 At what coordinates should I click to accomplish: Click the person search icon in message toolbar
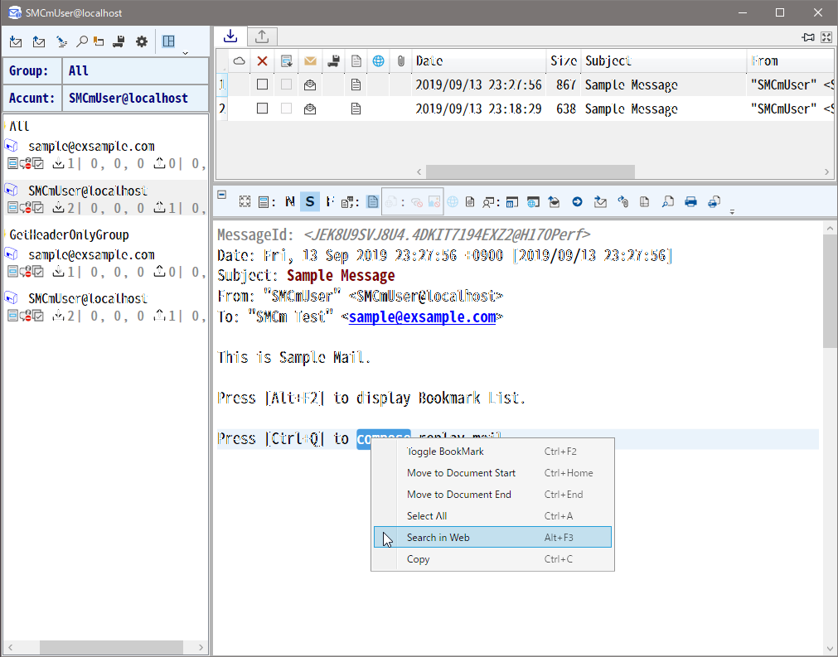(488, 202)
